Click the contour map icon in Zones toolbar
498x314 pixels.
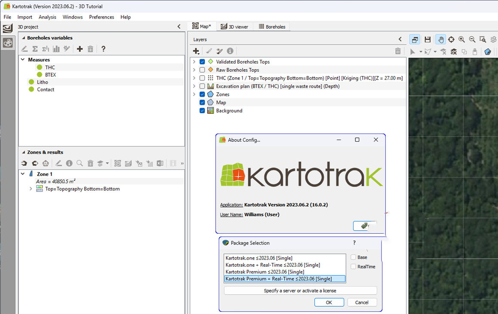[x=117, y=163]
